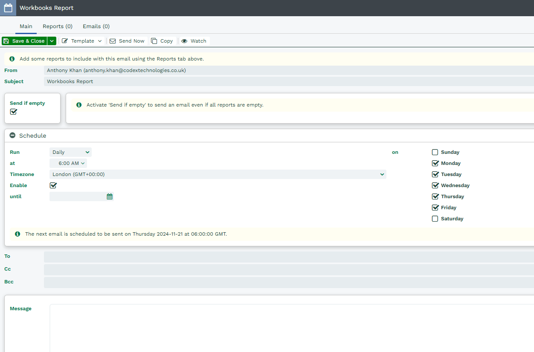This screenshot has height=352, width=534.
Task: Check the Sunday checkbox
Action: click(435, 152)
